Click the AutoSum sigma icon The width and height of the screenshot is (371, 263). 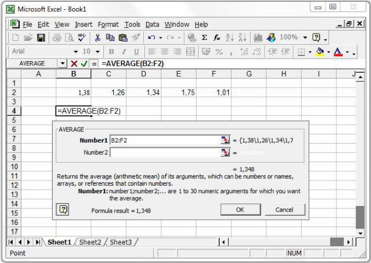coord(205,37)
